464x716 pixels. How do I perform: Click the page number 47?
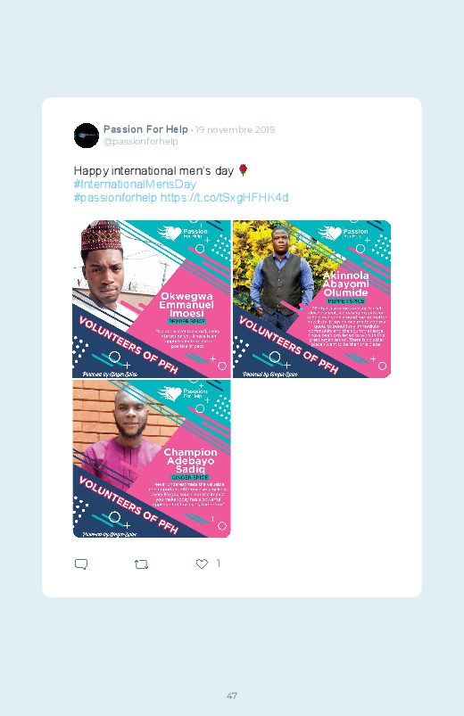[x=232, y=695]
